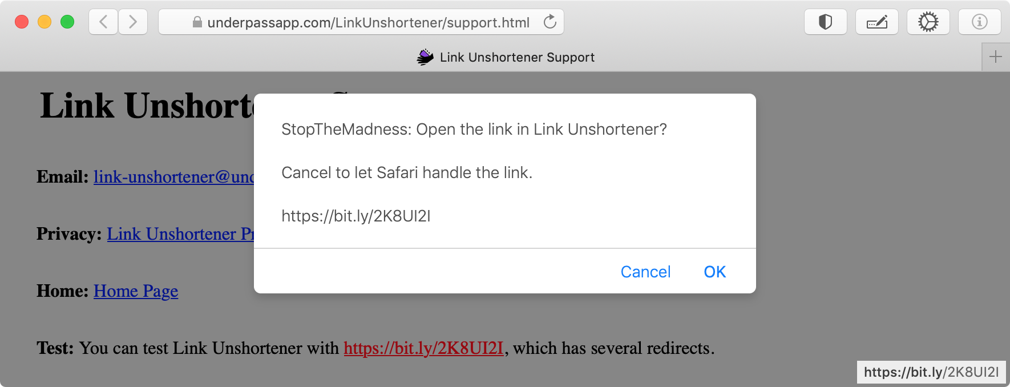The height and width of the screenshot is (387, 1010).
Task: Click the forward navigation arrow
Action: pos(133,22)
